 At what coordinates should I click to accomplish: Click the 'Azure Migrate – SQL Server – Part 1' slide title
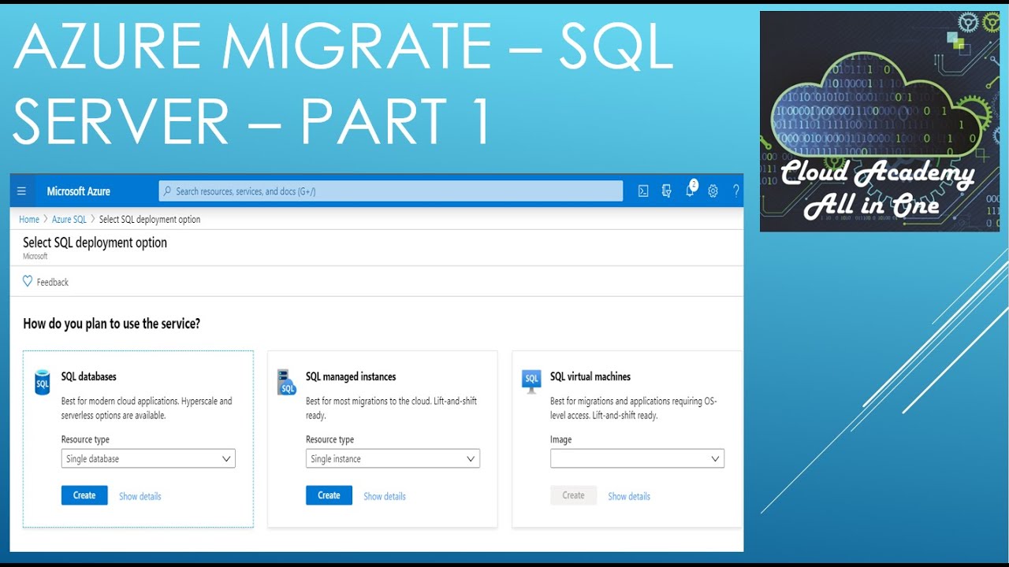pos(343,83)
